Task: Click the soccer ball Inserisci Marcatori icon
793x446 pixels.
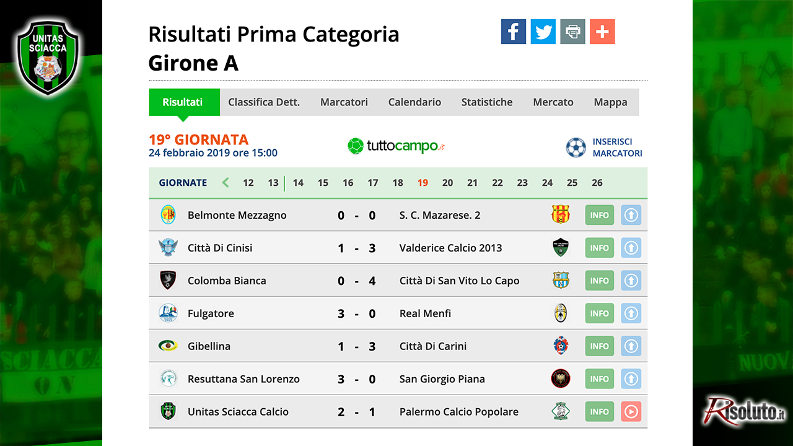Action: (576, 147)
